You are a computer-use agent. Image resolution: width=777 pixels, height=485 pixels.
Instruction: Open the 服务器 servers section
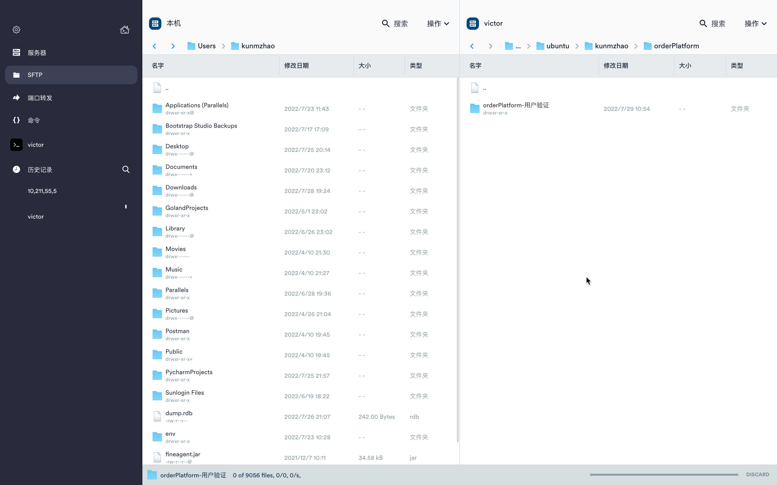click(71, 52)
